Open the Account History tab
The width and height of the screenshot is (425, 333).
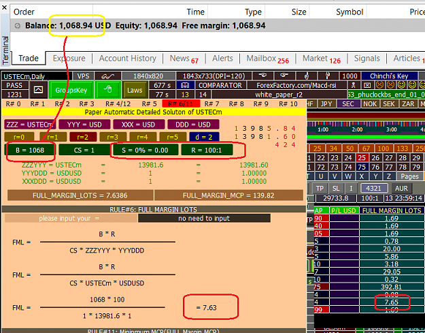128,59
